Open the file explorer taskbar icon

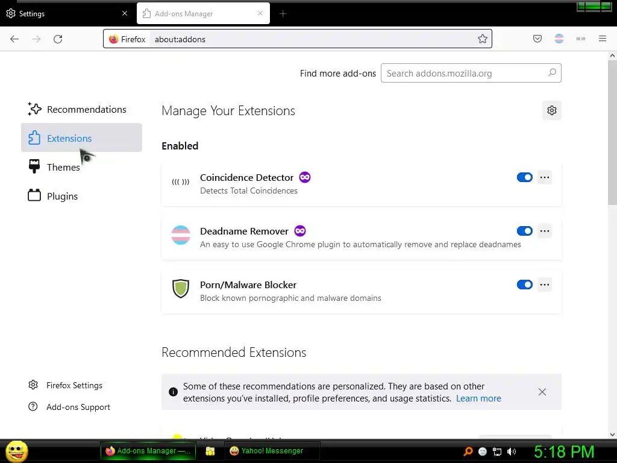[x=210, y=451]
